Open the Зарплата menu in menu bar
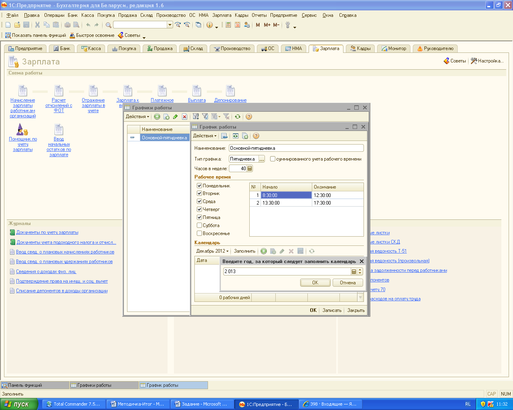Image resolution: width=513 pixels, height=410 pixels. [x=222, y=15]
